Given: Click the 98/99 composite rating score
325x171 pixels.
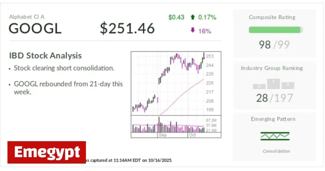Looking at the screenshot, I should (274, 45).
